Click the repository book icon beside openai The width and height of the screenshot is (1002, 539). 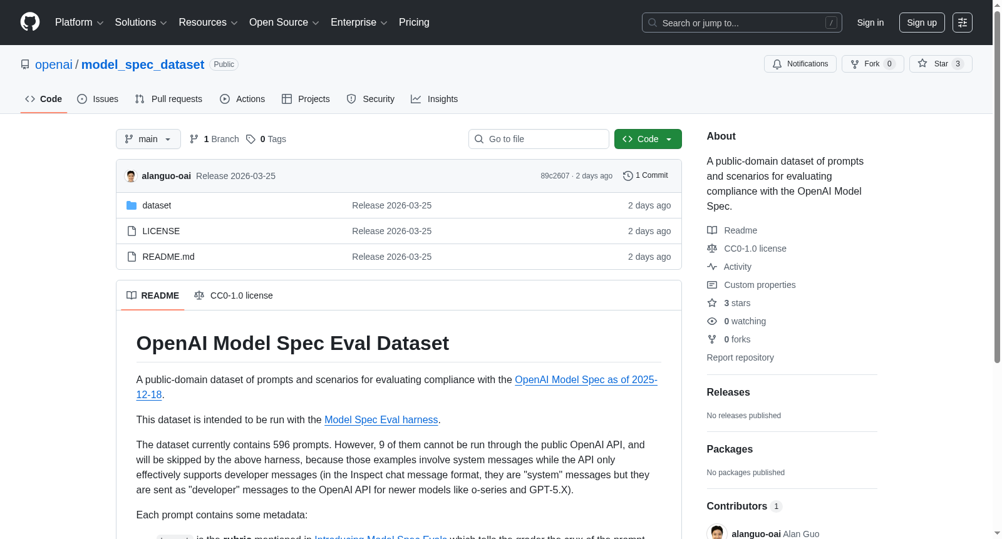[25, 64]
